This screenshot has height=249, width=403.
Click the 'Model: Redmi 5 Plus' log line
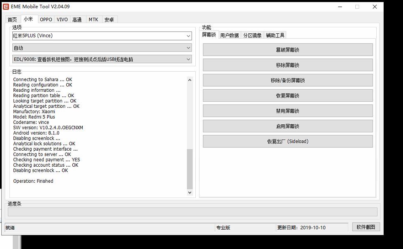click(x=34, y=117)
